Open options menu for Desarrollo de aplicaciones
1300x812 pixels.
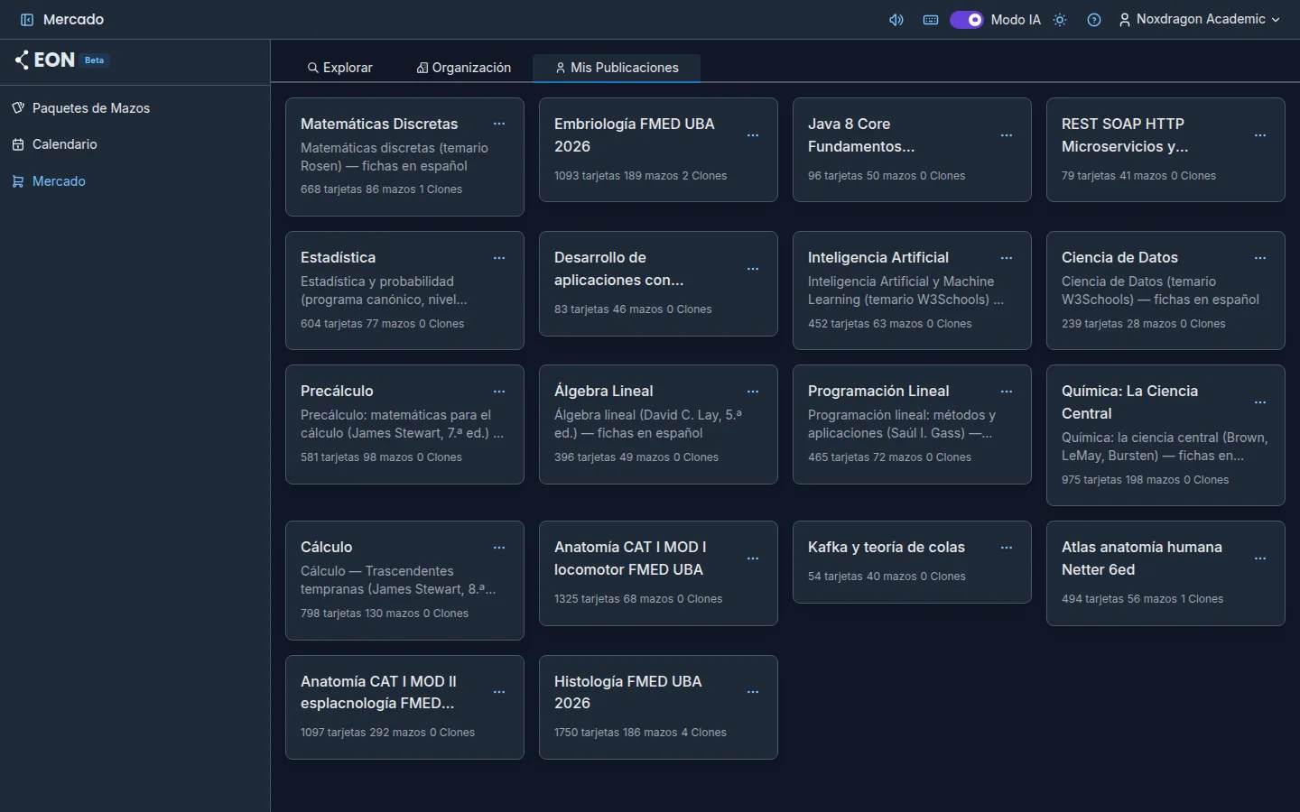click(x=753, y=269)
